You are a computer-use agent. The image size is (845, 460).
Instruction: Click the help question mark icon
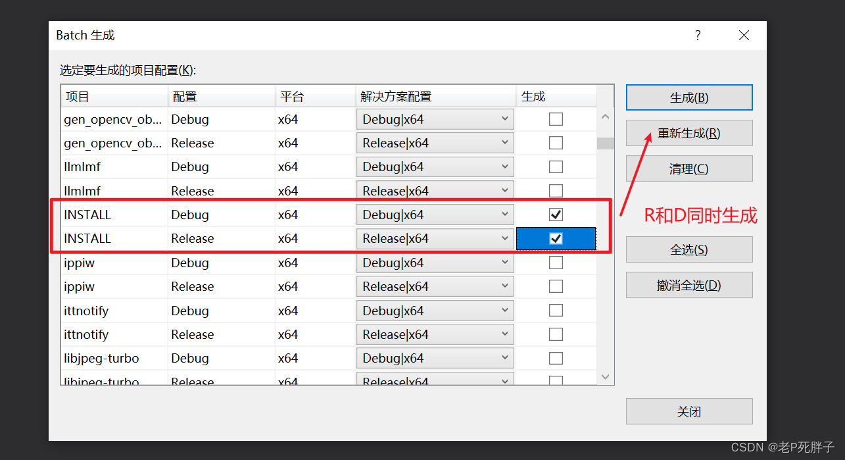[697, 36]
